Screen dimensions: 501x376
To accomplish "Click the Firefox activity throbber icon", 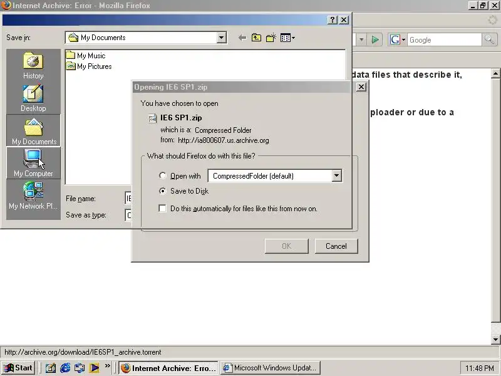I will click(x=492, y=20).
